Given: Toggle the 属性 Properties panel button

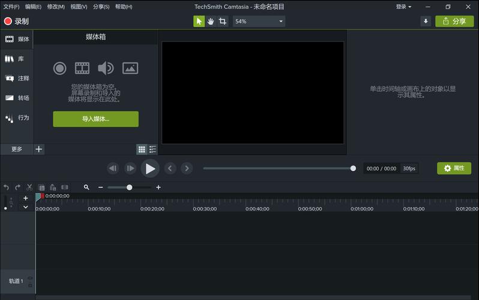Looking at the screenshot, I should 454,169.
